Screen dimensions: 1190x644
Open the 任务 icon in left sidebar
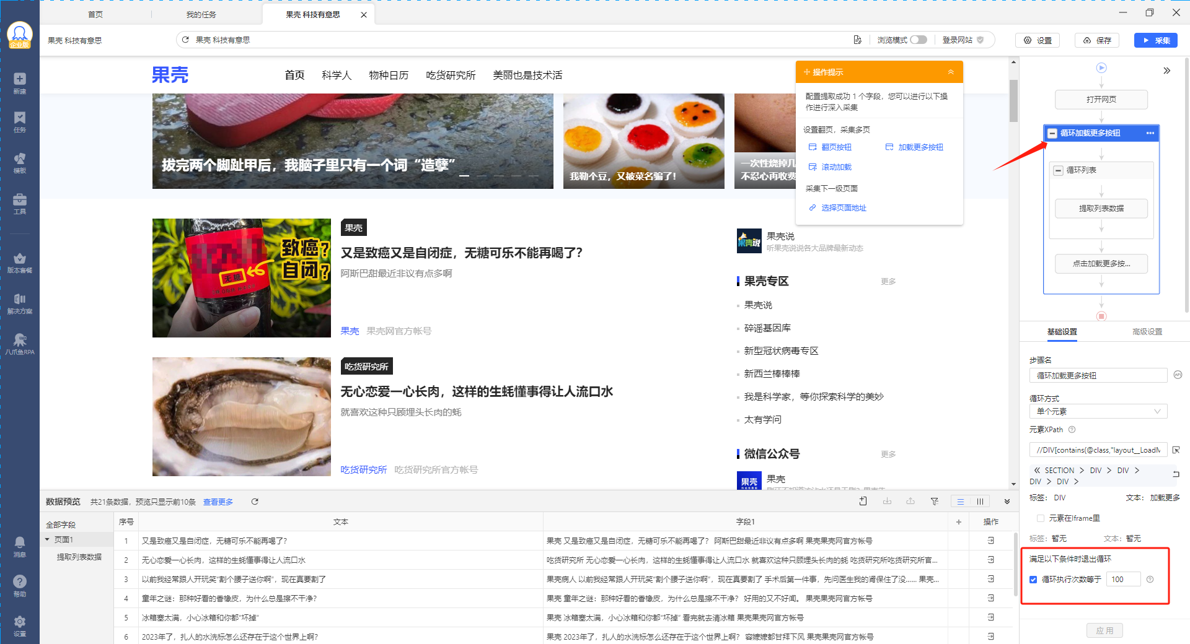coord(20,118)
